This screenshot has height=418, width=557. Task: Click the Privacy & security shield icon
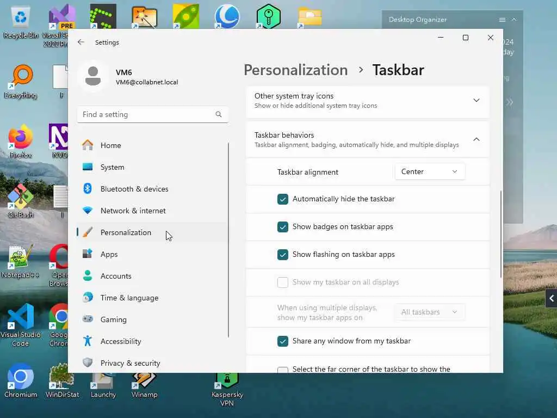[88, 362]
